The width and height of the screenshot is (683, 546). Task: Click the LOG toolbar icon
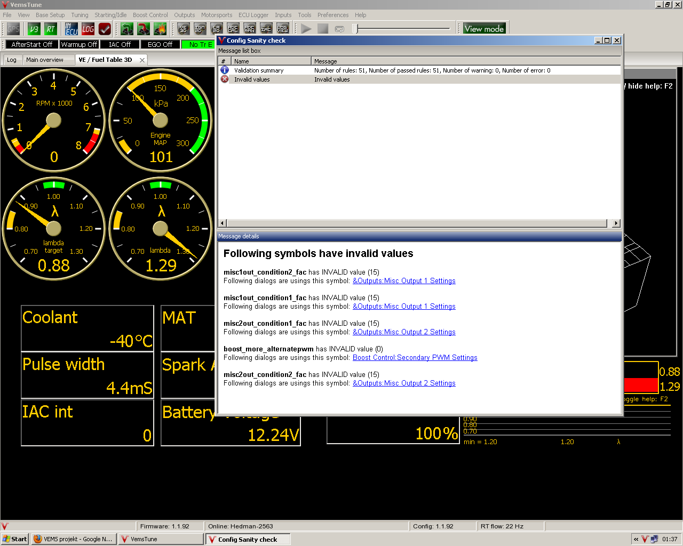pos(88,29)
